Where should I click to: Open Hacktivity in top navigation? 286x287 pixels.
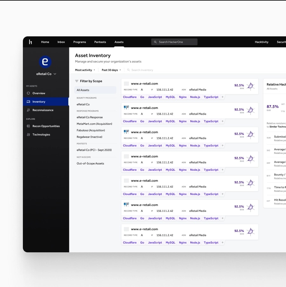(x=262, y=42)
